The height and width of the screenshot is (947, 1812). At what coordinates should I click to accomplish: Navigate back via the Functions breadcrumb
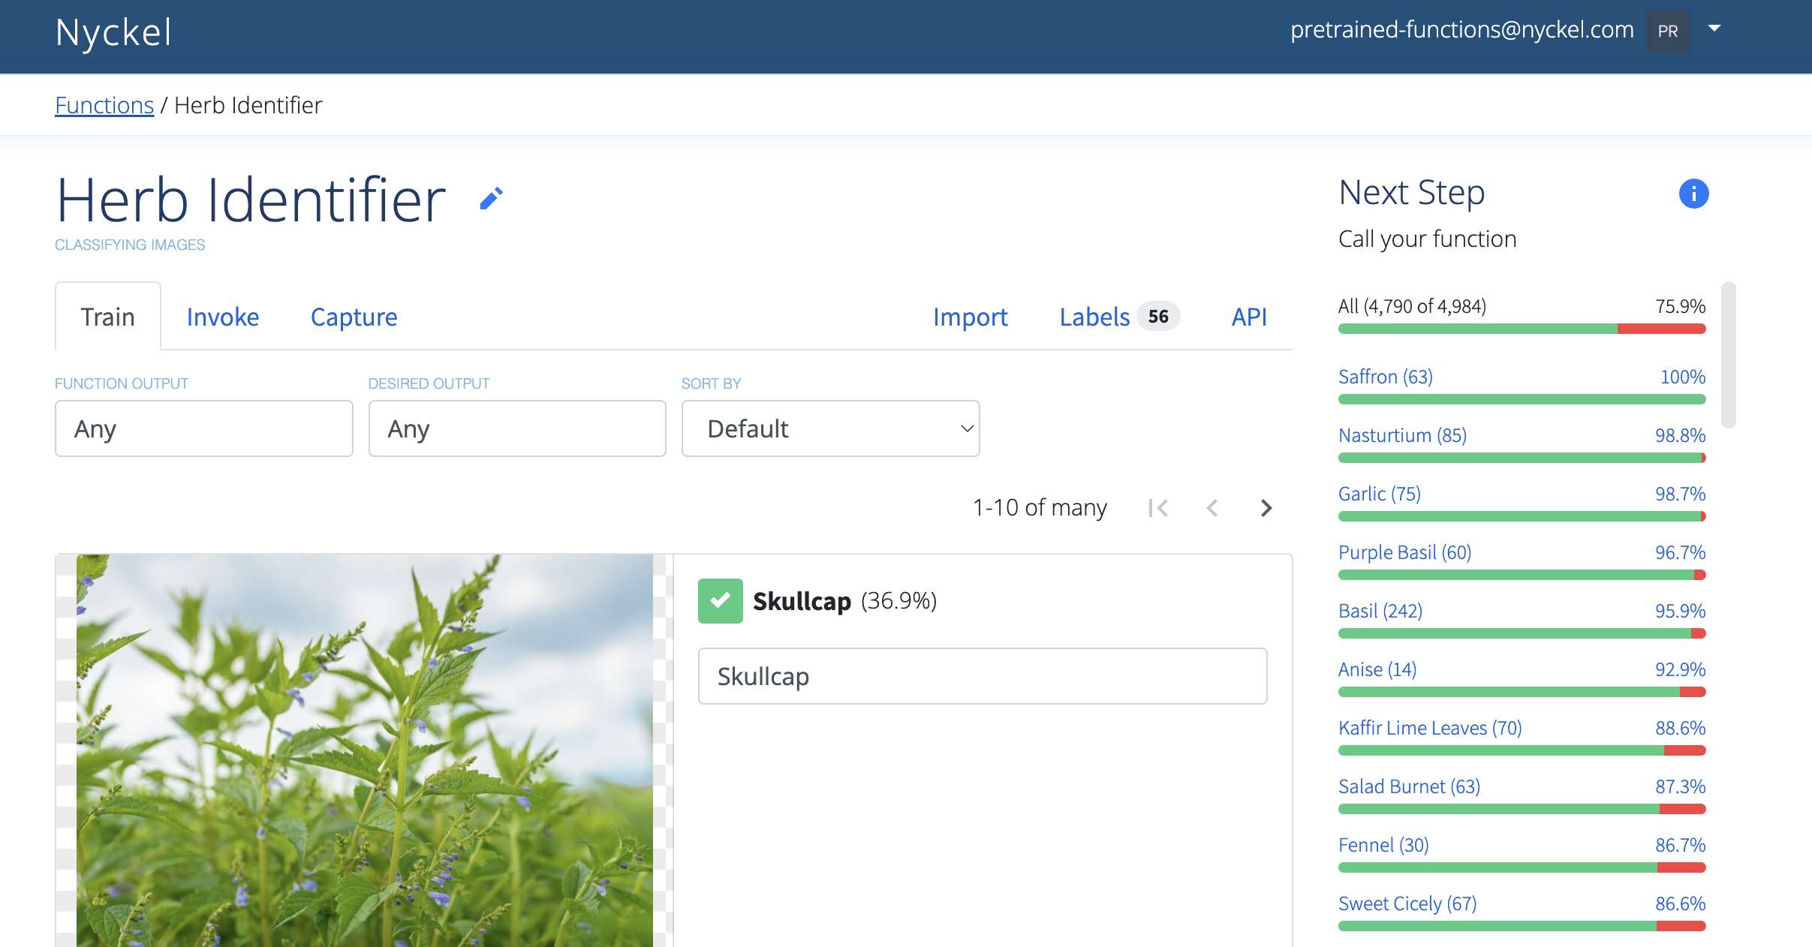104,104
